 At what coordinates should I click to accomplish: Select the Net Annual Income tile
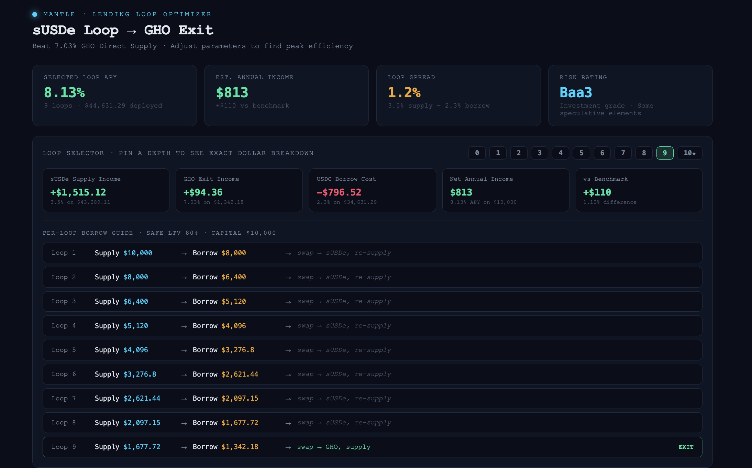[506, 190]
